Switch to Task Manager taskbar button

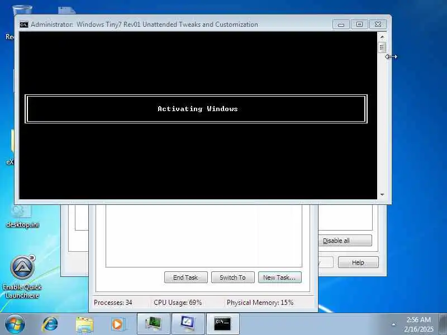pos(154,324)
